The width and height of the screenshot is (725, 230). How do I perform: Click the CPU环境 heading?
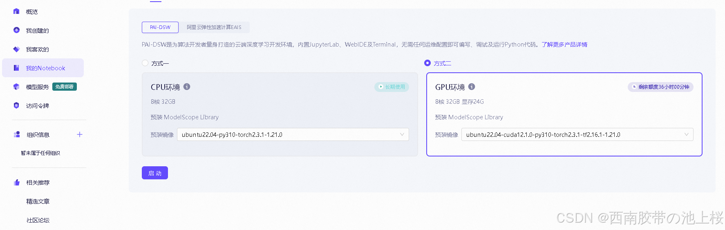165,87
